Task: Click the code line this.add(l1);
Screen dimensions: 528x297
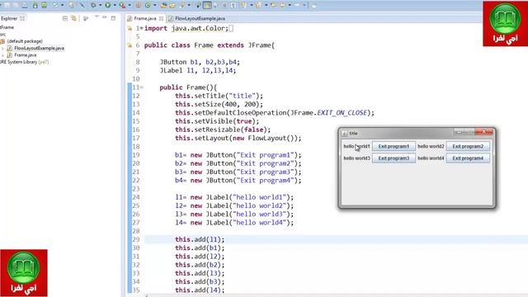Action: (x=200, y=239)
